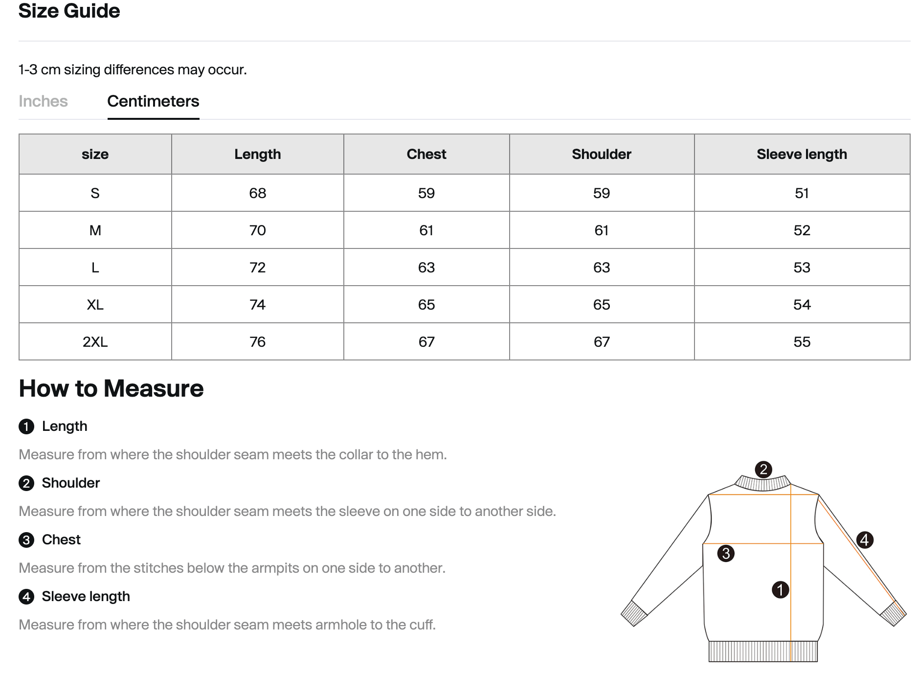This screenshot has width=918, height=695.
Task: Click the Shoulder column header
Action: click(602, 154)
